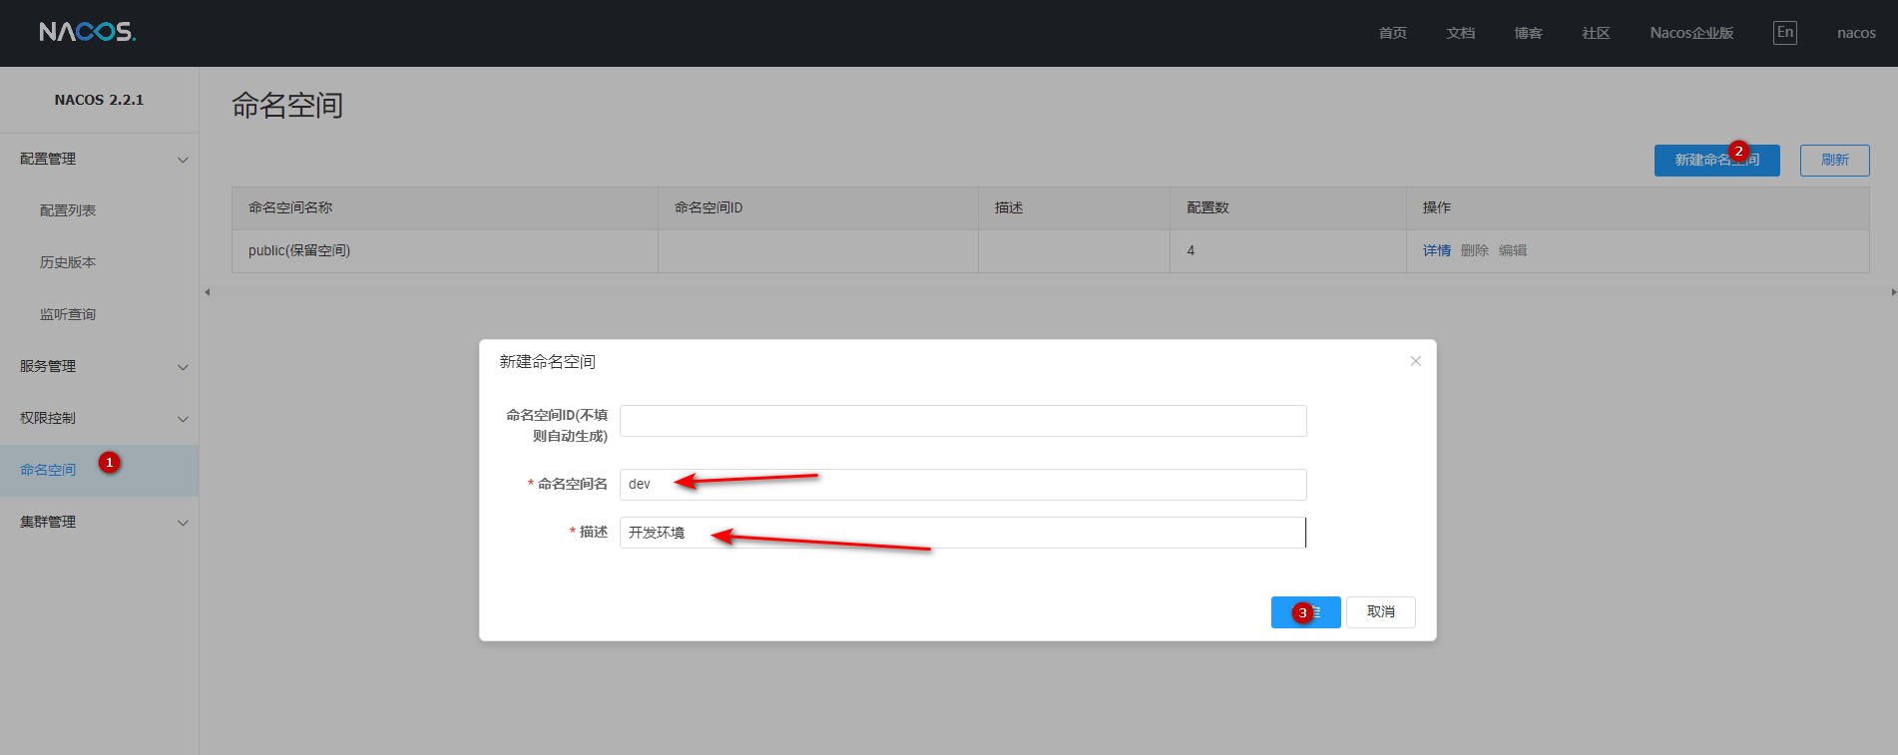
Task: Click 删除 for the public namespace
Action: click(1475, 250)
